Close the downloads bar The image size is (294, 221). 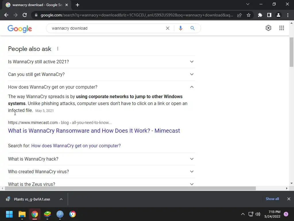click(x=289, y=199)
